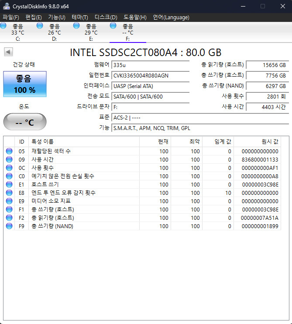Open the 디스크(D) menu

[106, 18]
